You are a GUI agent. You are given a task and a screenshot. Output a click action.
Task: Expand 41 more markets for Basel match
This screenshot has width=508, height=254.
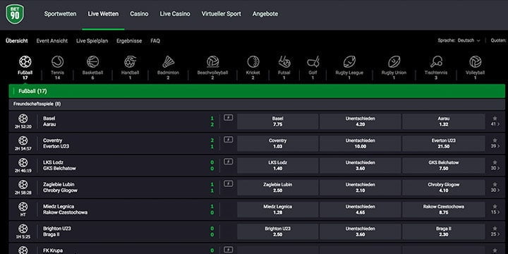point(495,124)
